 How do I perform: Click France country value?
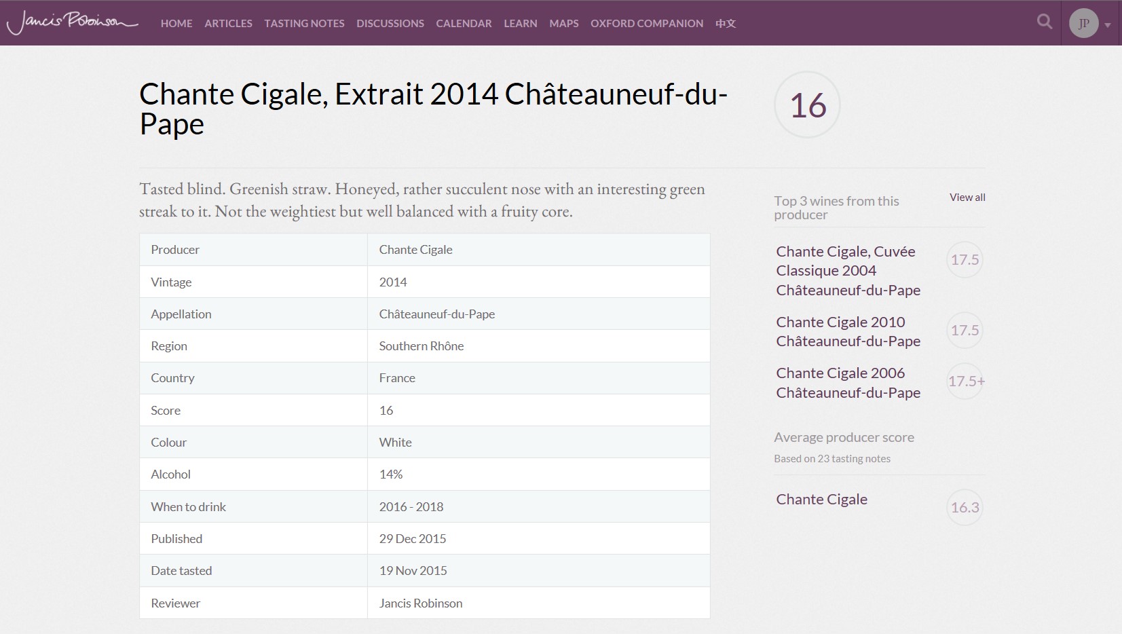coord(397,377)
